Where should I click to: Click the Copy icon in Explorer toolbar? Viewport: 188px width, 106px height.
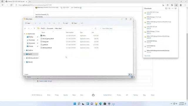click(40, 23)
